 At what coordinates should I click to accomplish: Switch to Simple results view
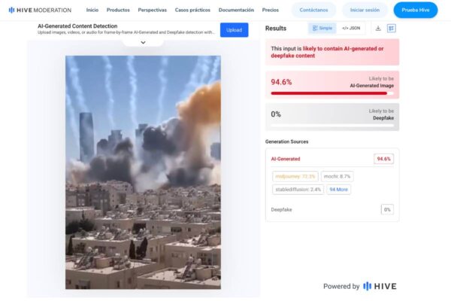pos(322,28)
